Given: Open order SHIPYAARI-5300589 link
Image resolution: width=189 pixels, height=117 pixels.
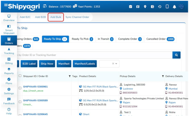Looking at the screenshot, I should pyautogui.click(x=35, y=100).
